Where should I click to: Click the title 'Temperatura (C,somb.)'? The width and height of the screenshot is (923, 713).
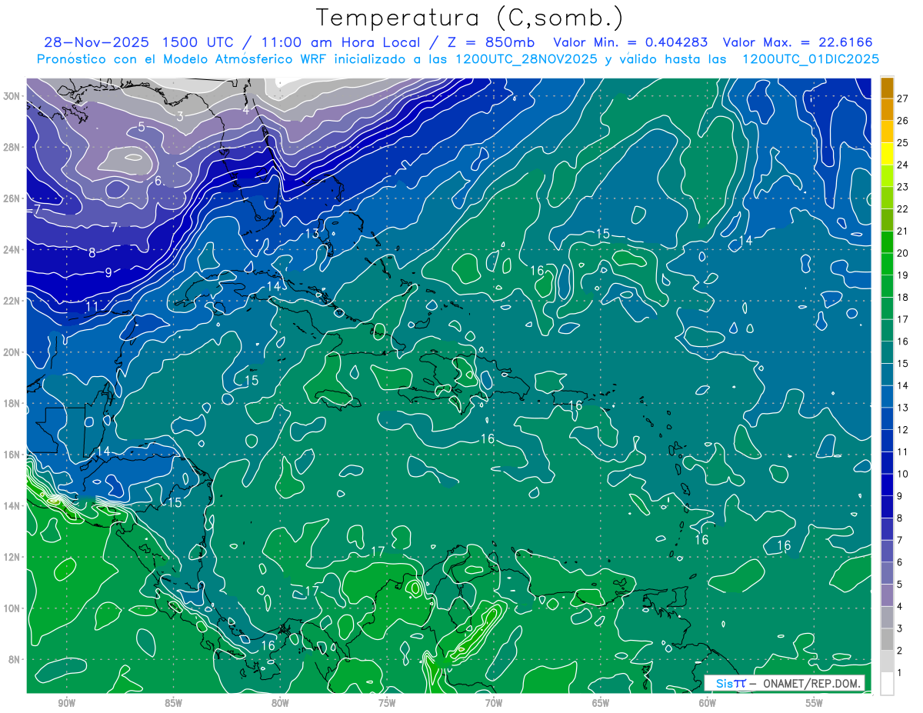coord(470,18)
